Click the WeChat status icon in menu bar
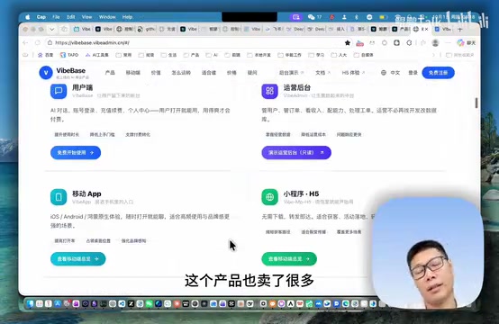Image resolution: width=499 pixels, height=324 pixels. (312, 17)
